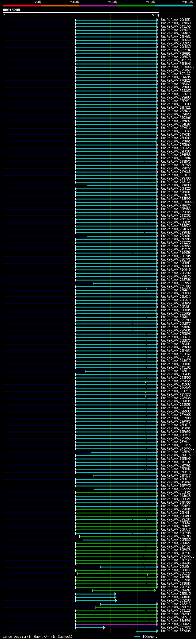Screen dimensions: 196x639
Task: Select the UniRef100_B3Y8A6 label
Action: click(x=176, y=631)
